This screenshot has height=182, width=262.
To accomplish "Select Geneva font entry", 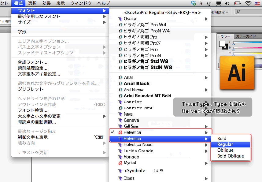I will click(x=160, y=120).
